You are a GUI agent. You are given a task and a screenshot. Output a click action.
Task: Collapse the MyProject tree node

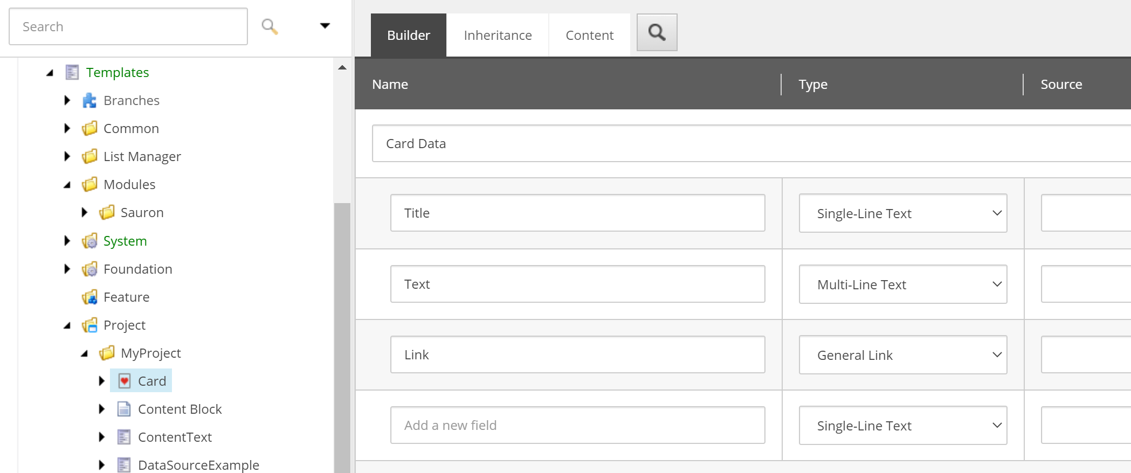pyautogui.click(x=84, y=353)
